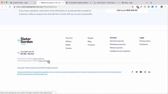
Task: Click the f? font extension icon
Action: 141,7
